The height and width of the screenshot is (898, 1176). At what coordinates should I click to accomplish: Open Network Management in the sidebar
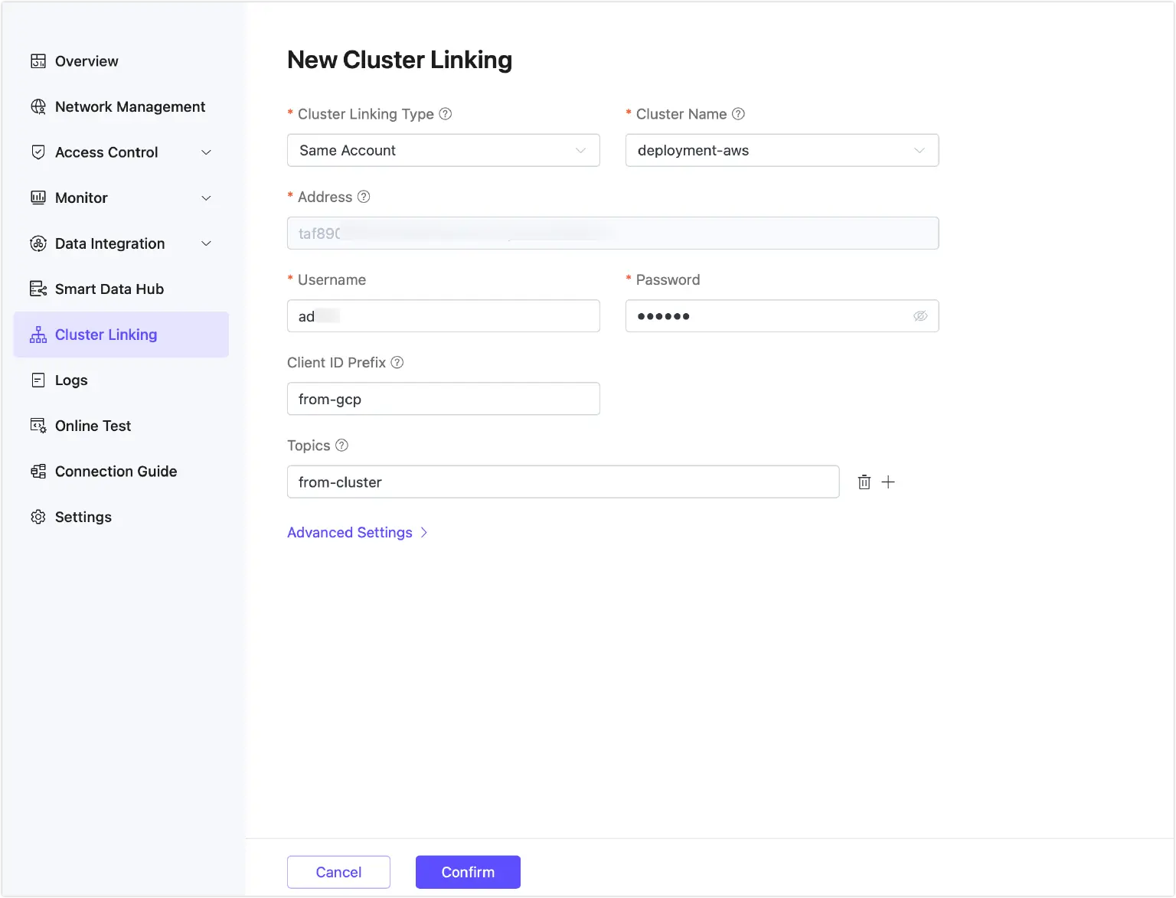tap(129, 107)
